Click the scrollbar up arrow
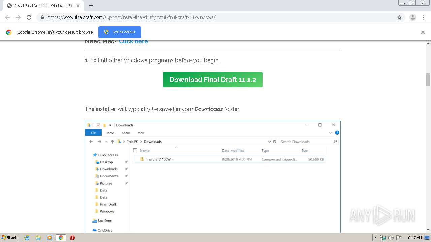431x242 pixels. pos(428,43)
